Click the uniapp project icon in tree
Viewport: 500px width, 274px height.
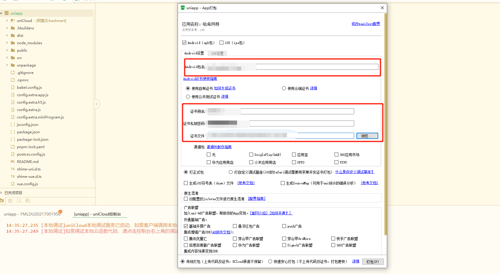click(x=7, y=13)
